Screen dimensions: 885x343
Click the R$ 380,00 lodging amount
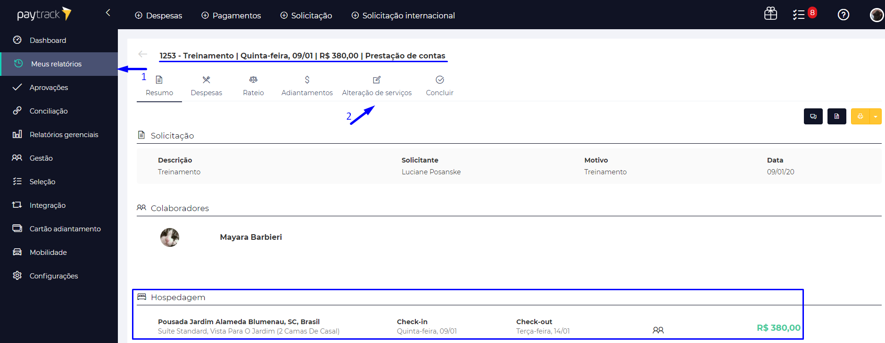coord(778,328)
